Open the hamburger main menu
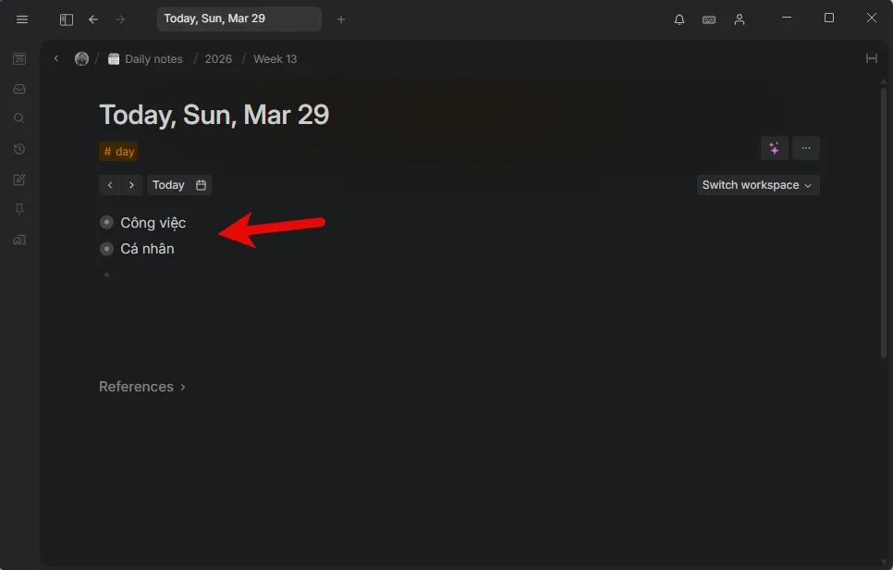This screenshot has height=570, width=893. point(22,19)
